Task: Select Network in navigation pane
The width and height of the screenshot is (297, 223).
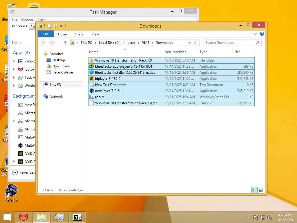Action: pyautogui.click(x=56, y=96)
